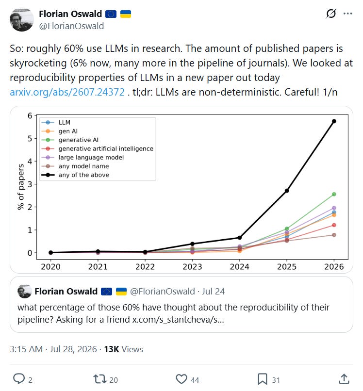
Task: Open the arxiv.org/abs/2607.24372 link
Action: point(67,92)
